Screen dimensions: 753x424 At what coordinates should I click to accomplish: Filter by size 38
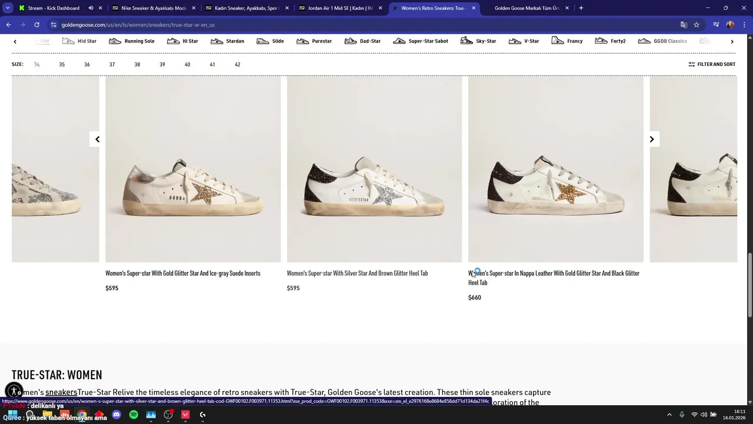click(x=137, y=64)
